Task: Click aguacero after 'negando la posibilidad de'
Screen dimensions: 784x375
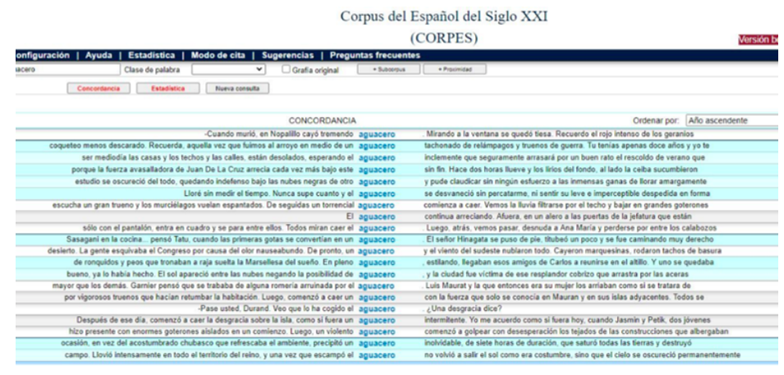Action: tap(377, 275)
